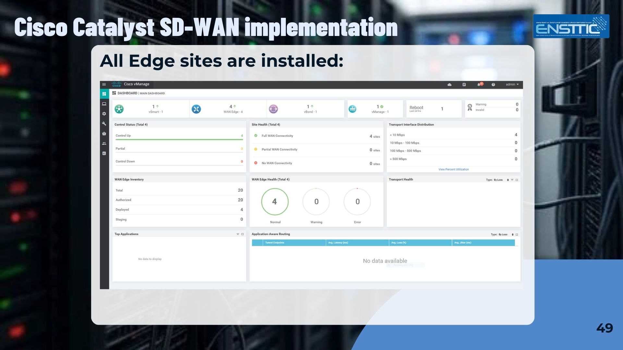Click the notifications bell with red badge

(x=479, y=84)
